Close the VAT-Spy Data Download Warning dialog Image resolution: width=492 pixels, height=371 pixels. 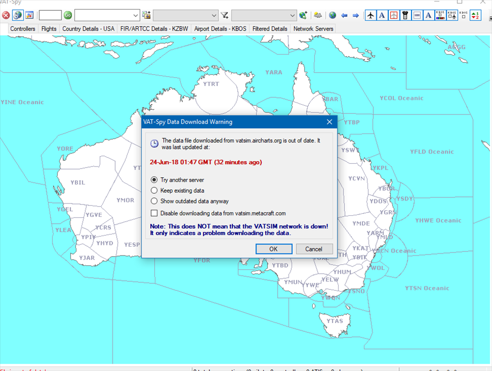329,122
